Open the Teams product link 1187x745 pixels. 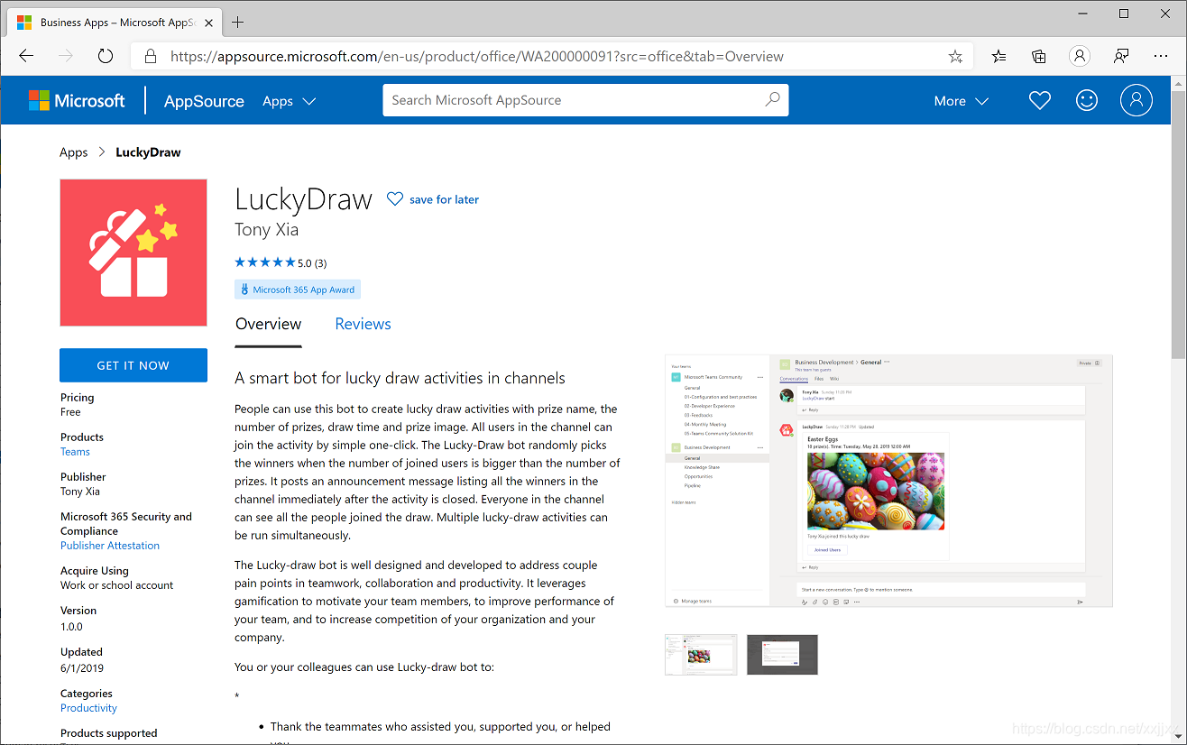tap(75, 452)
